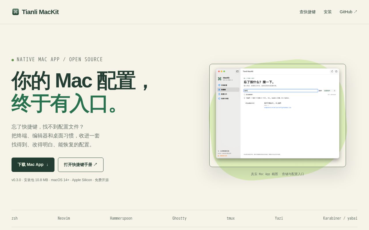The image size is (369, 230).
Task: Click the 终于有入口 green headline
Action: click(64, 103)
